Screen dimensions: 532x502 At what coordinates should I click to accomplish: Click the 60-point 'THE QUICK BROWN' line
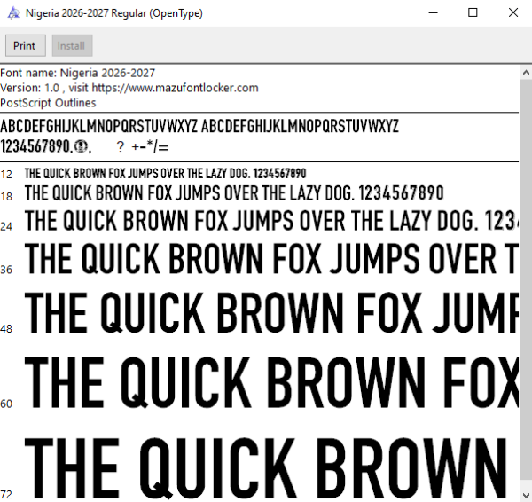pos(271,382)
